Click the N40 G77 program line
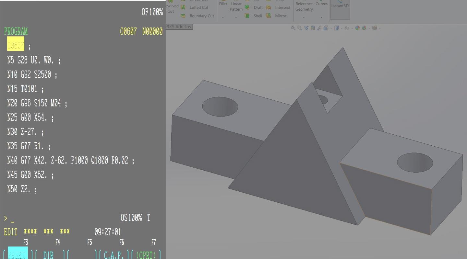 pyautogui.click(x=70, y=160)
